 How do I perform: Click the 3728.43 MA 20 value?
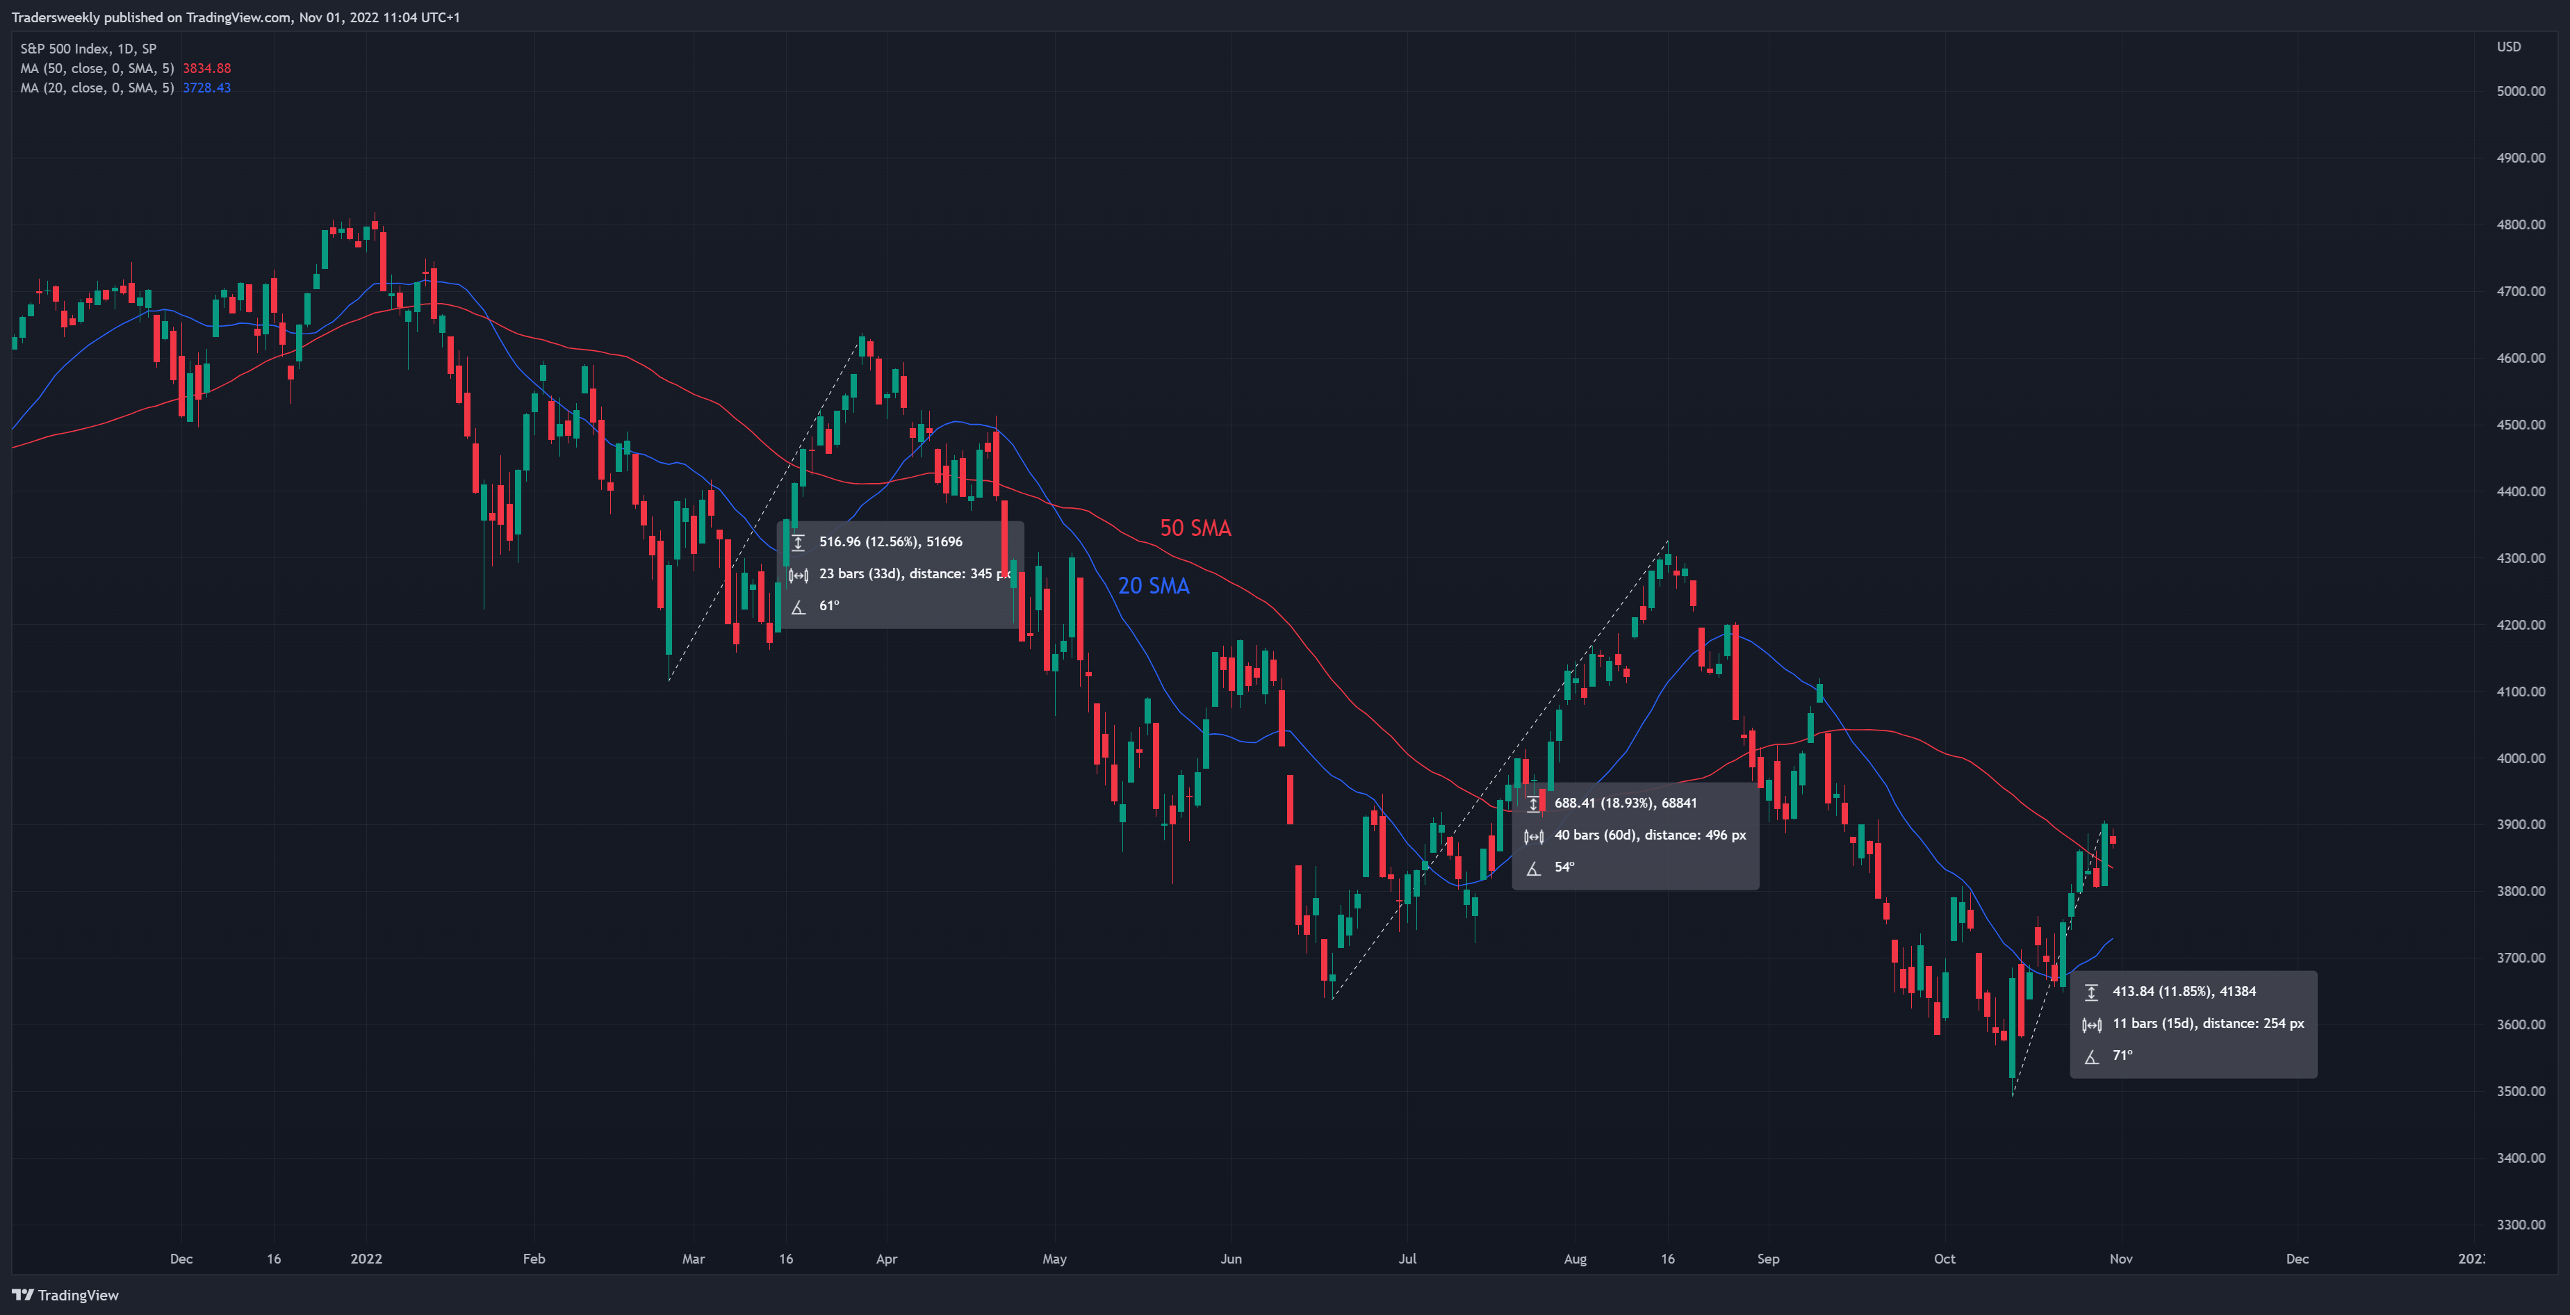pyautogui.click(x=206, y=88)
